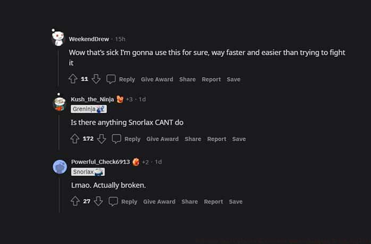This screenshot has height=244, width=371.
Task: Save the 'Lmao. Actually broken.' comment
Action: 235,201
